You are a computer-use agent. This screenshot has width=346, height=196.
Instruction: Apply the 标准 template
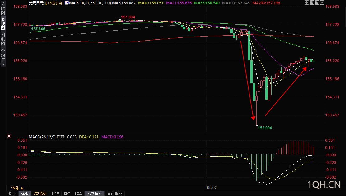point(55,194)
